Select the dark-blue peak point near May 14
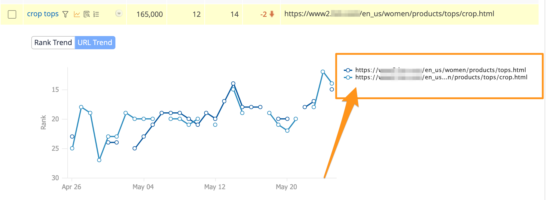550x200 pixels. [233, 83]
